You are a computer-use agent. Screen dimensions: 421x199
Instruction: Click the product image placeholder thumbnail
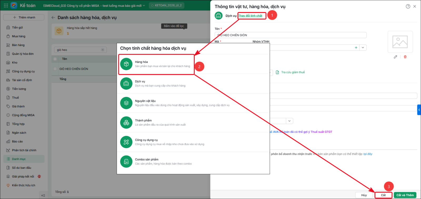pyautogui.click(x=400, y=42)
